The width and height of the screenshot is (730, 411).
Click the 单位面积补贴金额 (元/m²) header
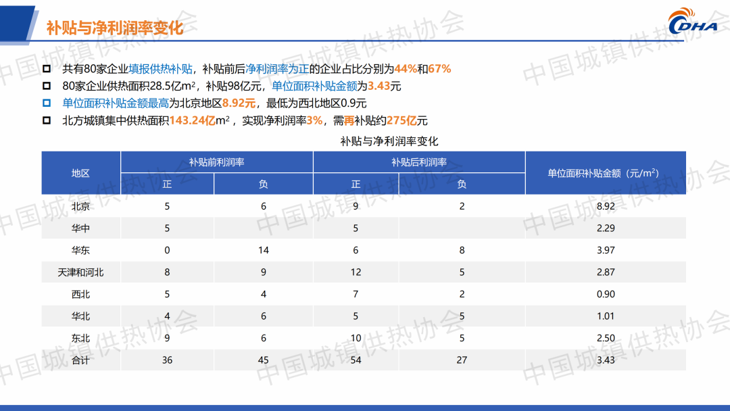pos(605,173)
